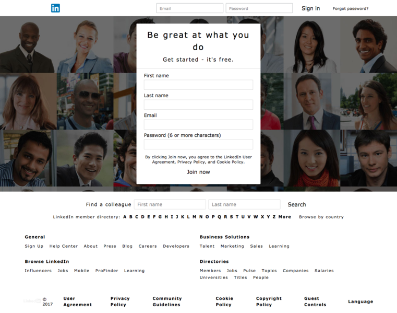Open the Developers link

[176, 246]
